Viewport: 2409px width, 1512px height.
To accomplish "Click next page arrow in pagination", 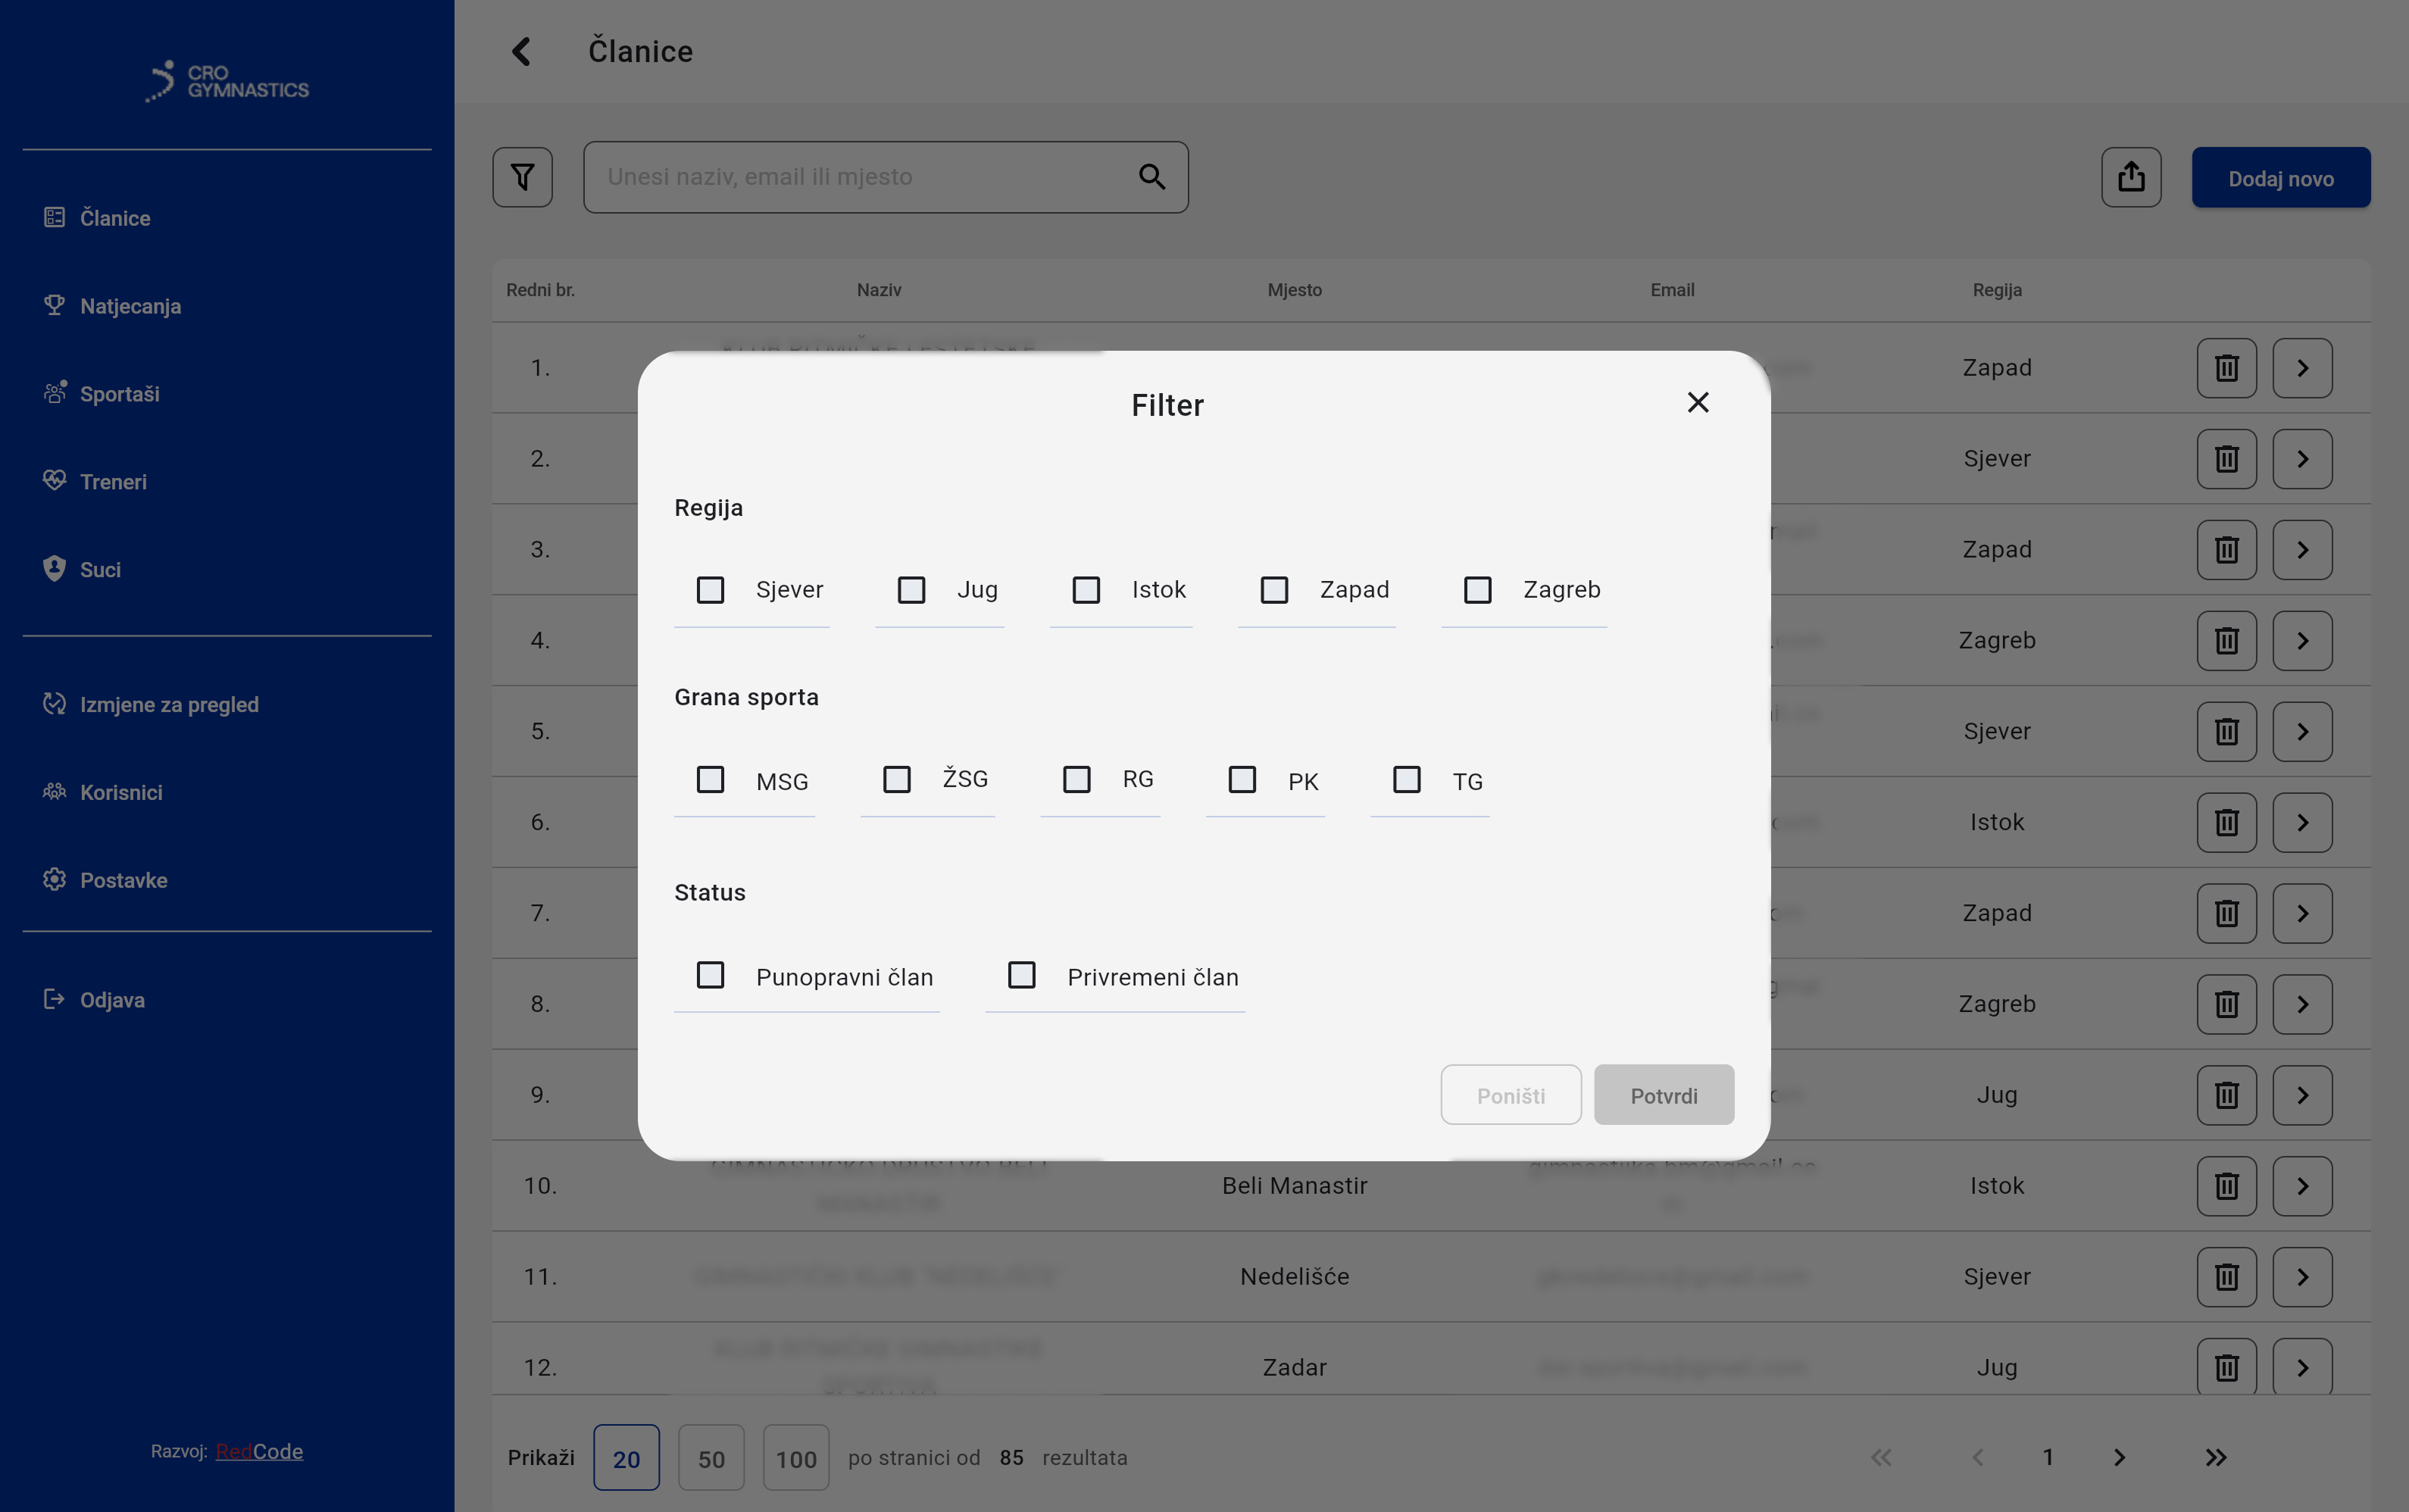I will [x=2118, y=1457].
